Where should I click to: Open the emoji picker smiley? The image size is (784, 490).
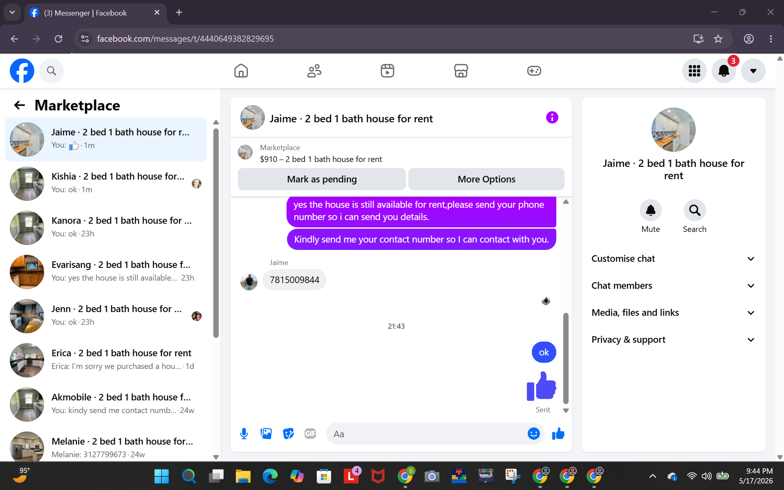[x=533, y=434]
